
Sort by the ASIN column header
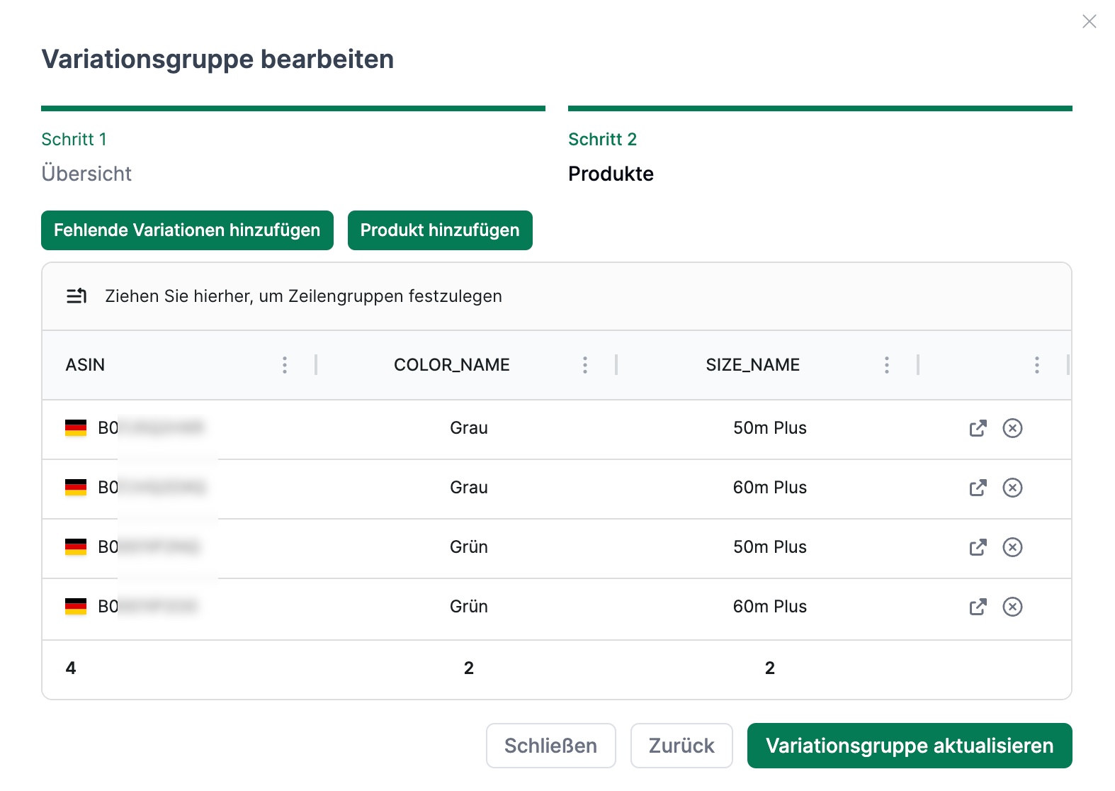pyautogui.click(x=85, y=365)
